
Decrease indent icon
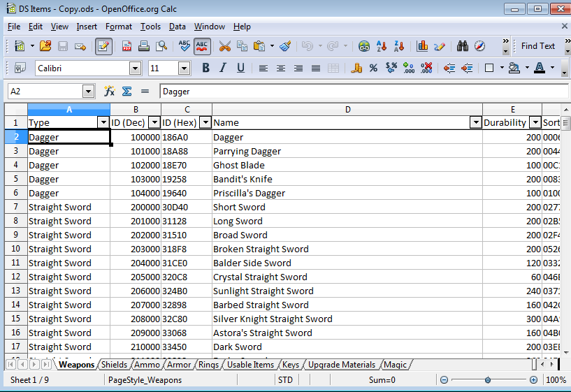[x=449, y=68]
